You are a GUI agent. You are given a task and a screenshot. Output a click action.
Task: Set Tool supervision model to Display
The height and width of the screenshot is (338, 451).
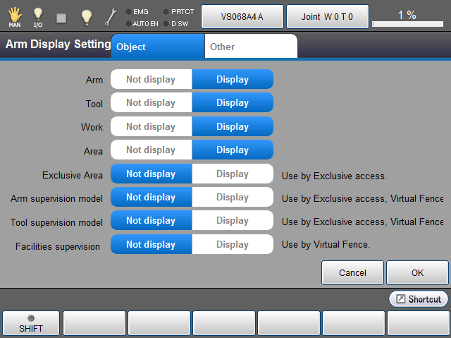[x=233, y=221]
